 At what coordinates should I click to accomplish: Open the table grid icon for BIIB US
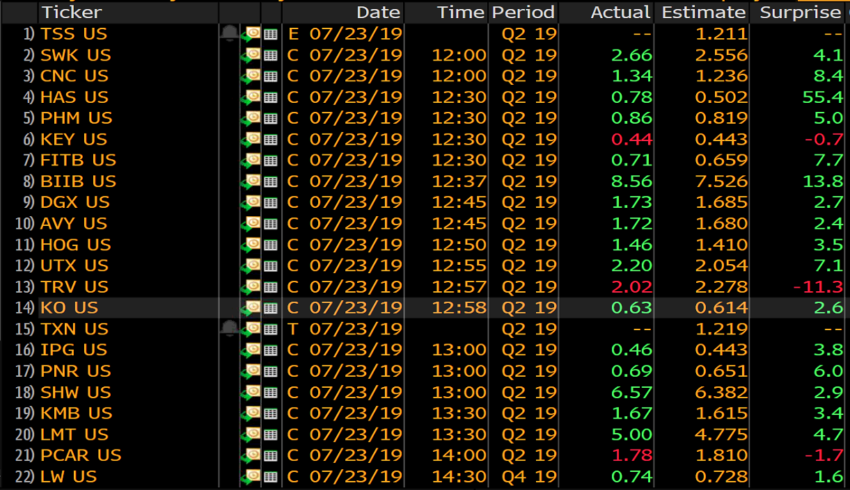(x=271, y=181)
